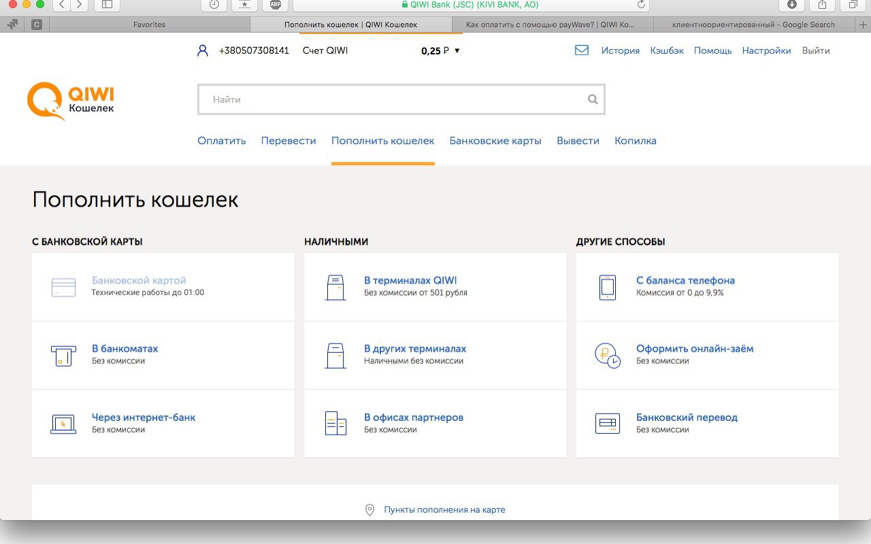
Task: Click the В терминалах QIWI link
Action: [x=410, y=280]
